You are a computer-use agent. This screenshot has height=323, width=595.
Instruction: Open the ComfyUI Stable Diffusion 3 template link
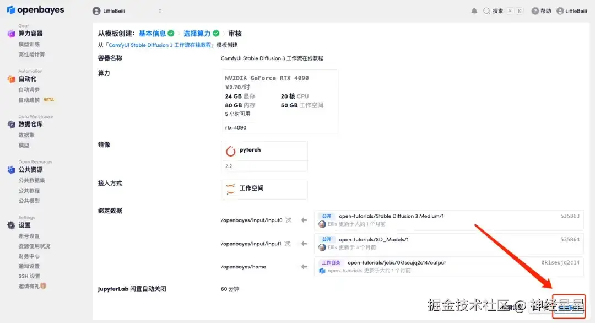point(160,45)
